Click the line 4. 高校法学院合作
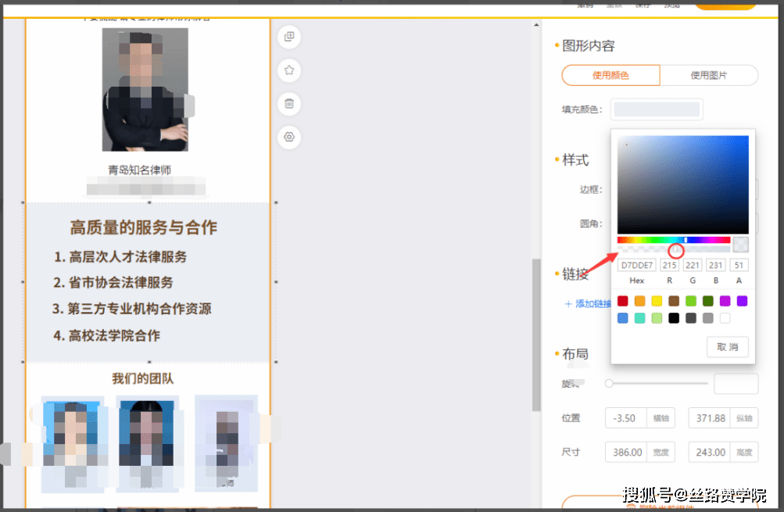This screenshot has height=512, width=784. 106,335
